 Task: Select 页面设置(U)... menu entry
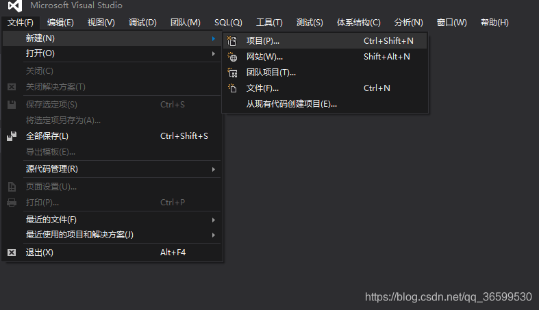tap(112, 187)
